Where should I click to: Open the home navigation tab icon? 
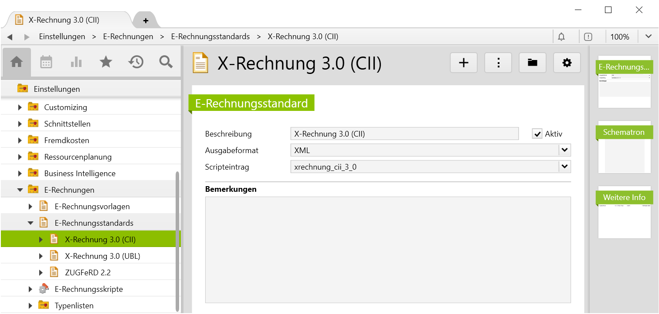tap(17, 62)
